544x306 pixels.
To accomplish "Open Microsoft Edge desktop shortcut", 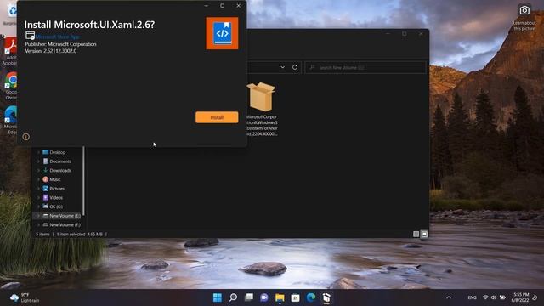I will coord(10,120).
